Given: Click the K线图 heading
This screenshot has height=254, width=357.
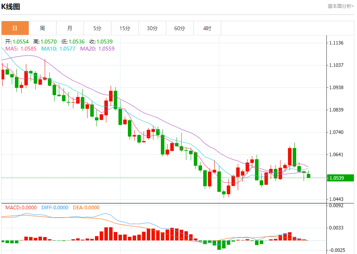Looking at the screenshot, I should [x=11, y=7].
